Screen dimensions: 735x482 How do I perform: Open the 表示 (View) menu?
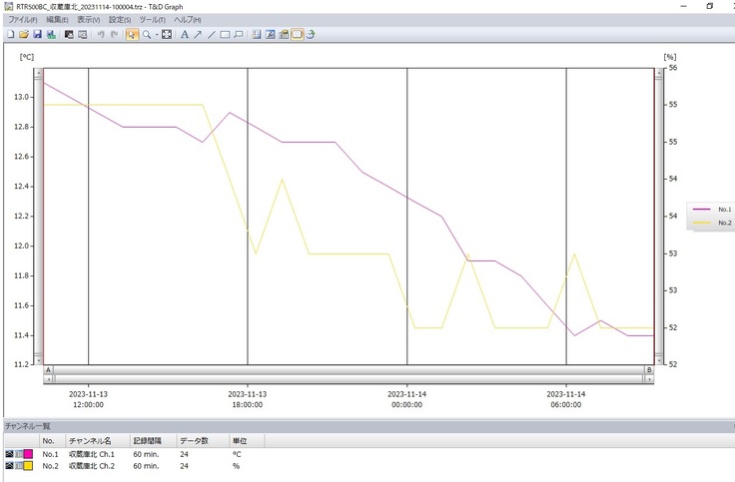click(89, 20)
